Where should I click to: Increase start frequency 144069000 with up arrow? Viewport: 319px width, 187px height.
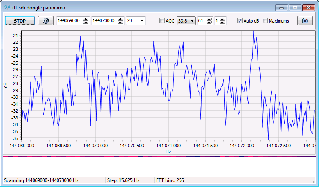tap(86, 19)
